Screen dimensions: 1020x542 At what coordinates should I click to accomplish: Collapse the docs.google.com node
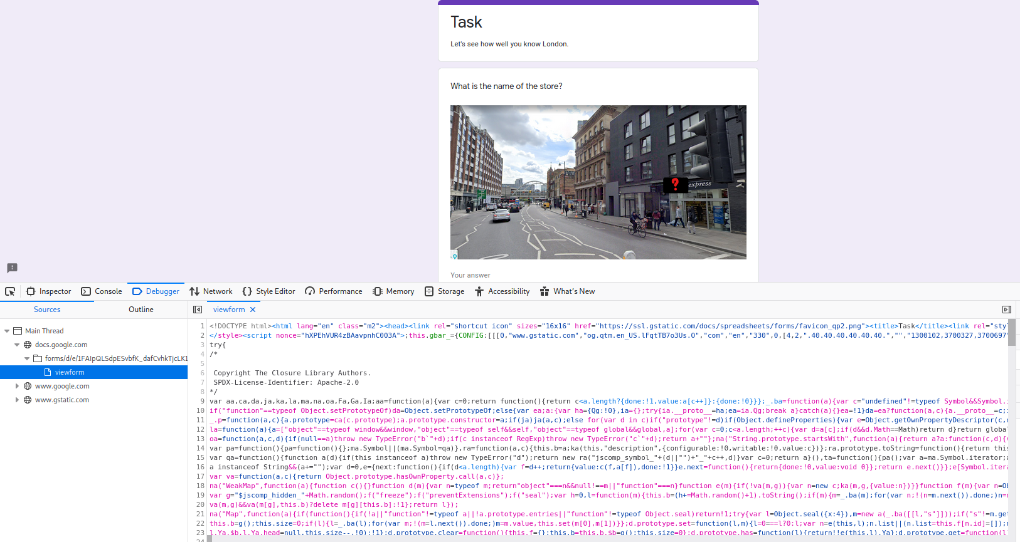[x=17, y=345]
